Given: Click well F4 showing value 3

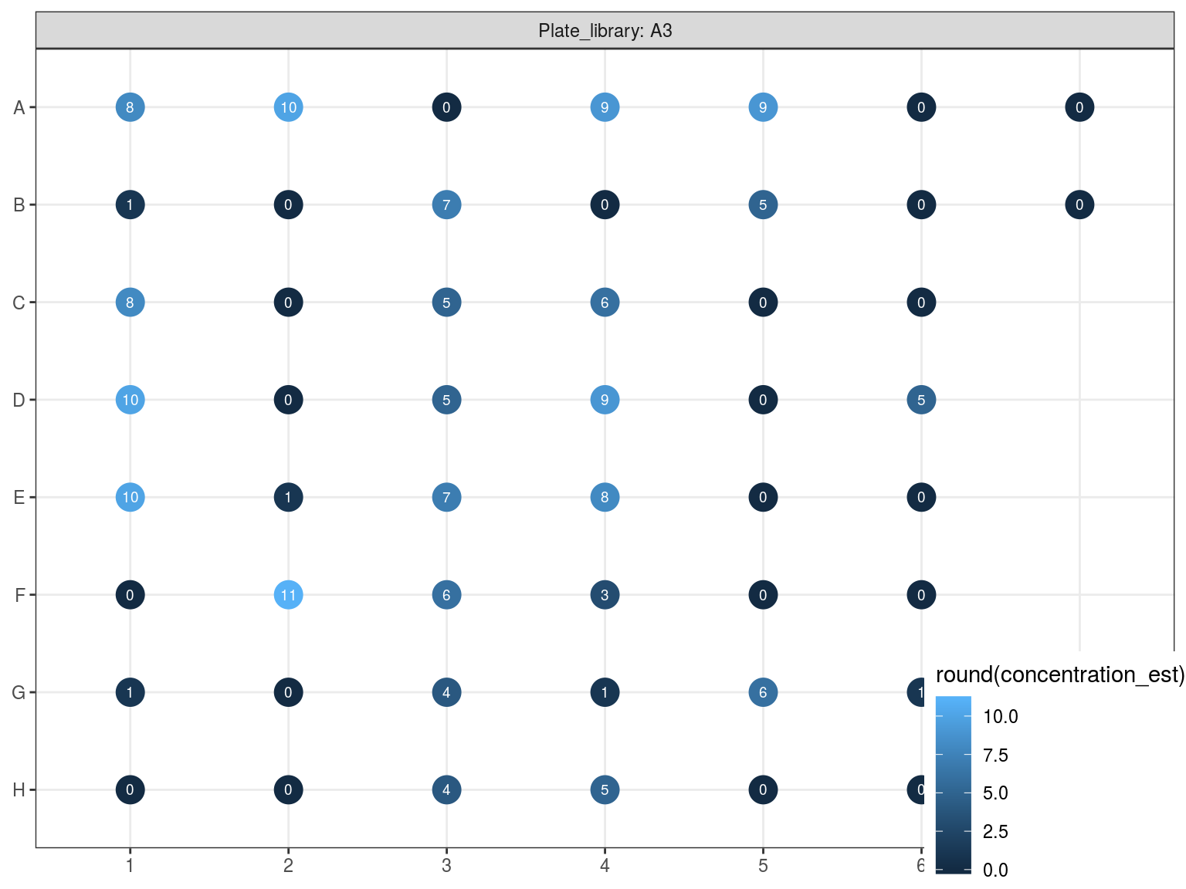Looking at the screenshot, I should [605, 595].
